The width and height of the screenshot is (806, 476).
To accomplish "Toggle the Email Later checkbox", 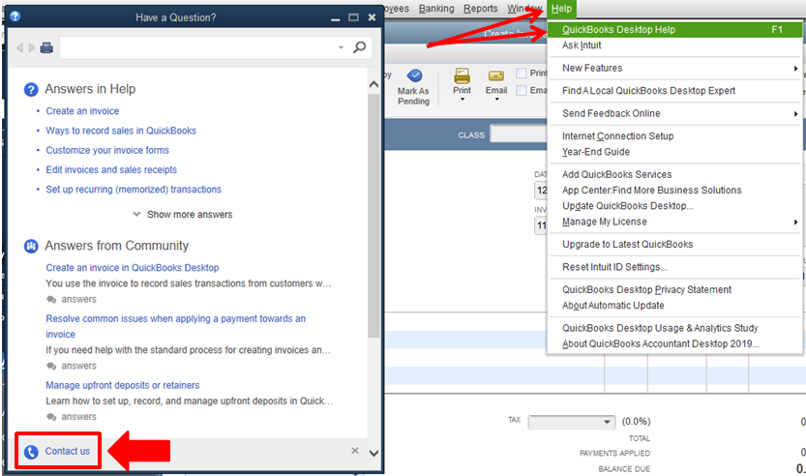I will tap(521, 91).
